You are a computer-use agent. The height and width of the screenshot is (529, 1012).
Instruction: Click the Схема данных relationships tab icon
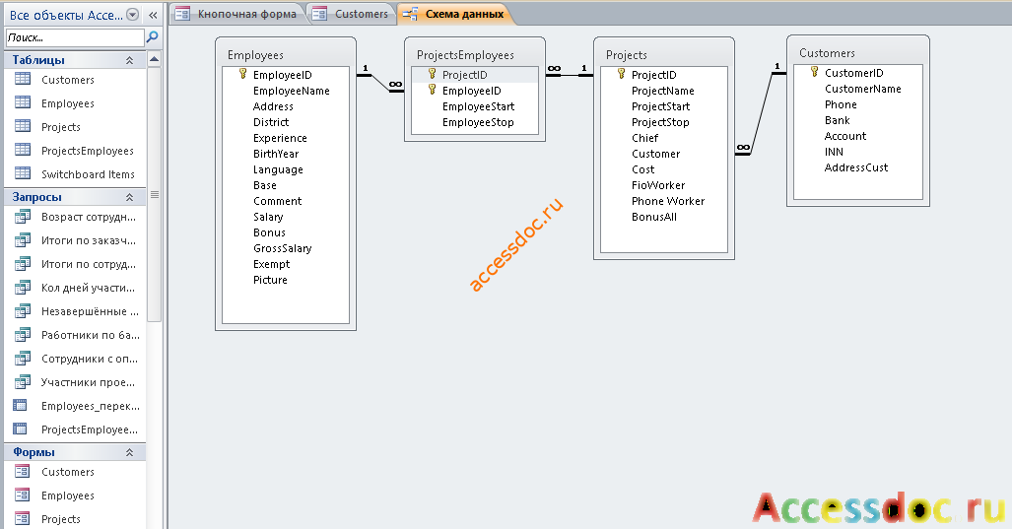(411, 14)
